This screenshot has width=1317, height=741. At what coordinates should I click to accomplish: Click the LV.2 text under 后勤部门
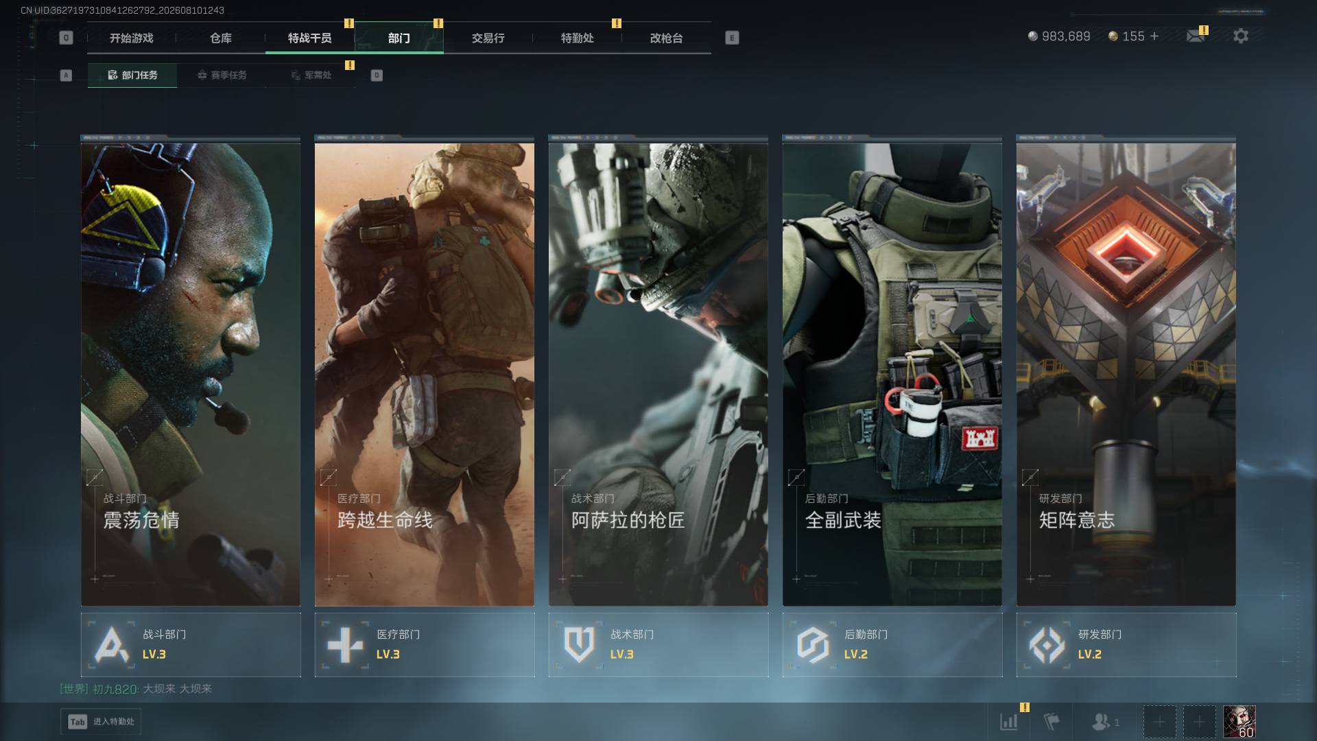point(856,655)
